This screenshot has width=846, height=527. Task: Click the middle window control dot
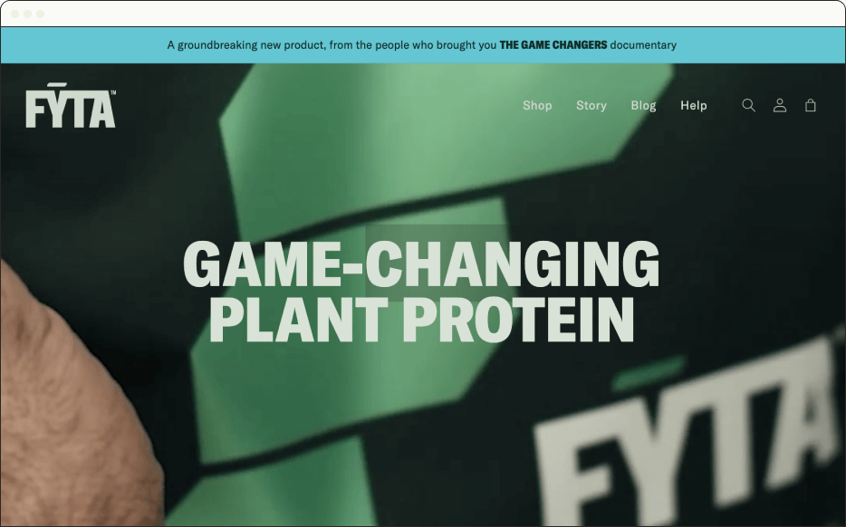(x=27, y=14)
